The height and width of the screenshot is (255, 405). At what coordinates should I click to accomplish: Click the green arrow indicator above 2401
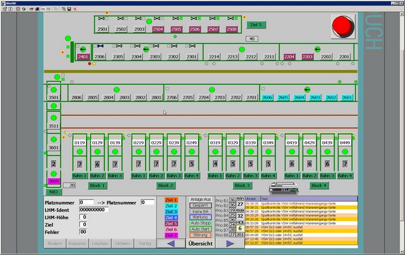click(82, 47)
